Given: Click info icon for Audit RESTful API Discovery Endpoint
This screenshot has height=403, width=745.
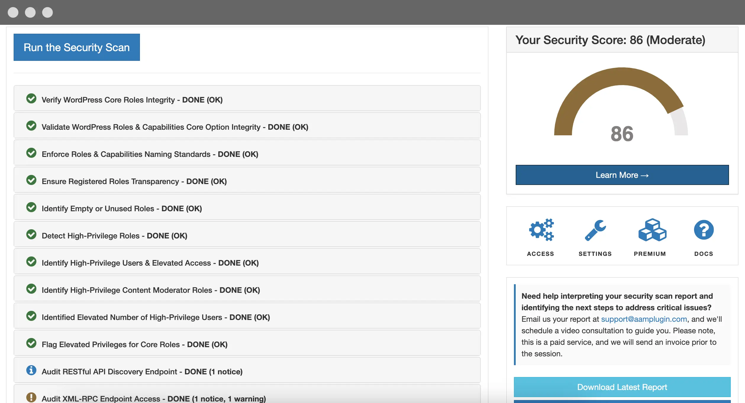Looking at the screenshot, I should (31, 370).
